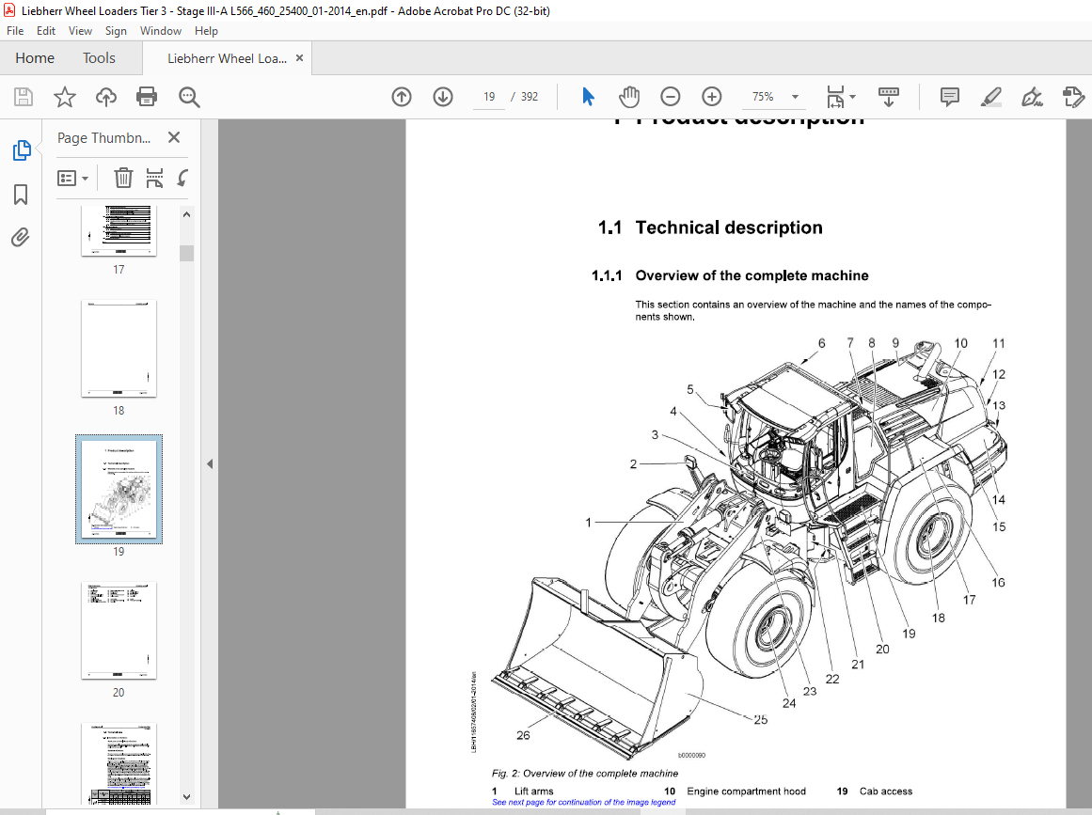Image resolution: width=1092 pixels, height=815 pixels.
Task: Activate the selection arrow tool
Action: [588, 97]
